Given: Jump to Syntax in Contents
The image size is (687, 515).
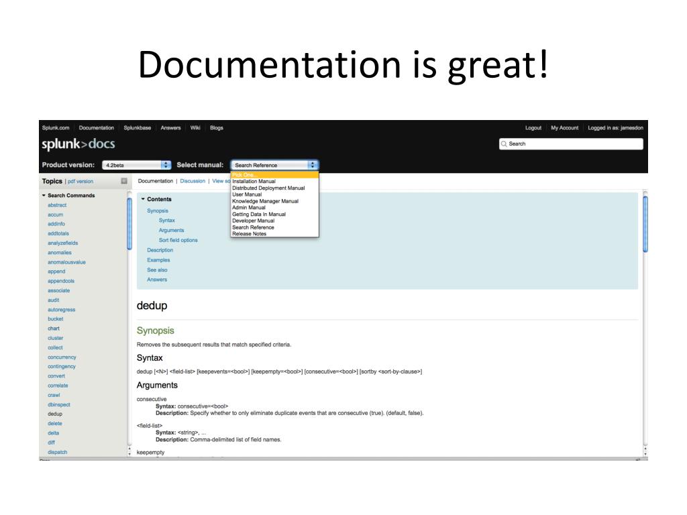Looking at the screenshot, I should 166,220.
